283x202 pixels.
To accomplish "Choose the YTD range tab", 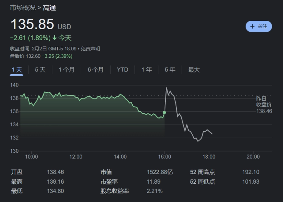I will coord(122,70).
